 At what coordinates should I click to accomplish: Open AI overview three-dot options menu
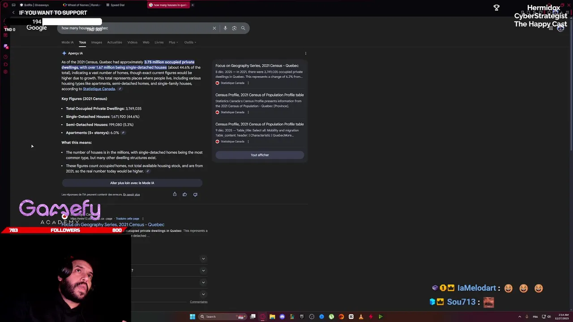(306, 53)
